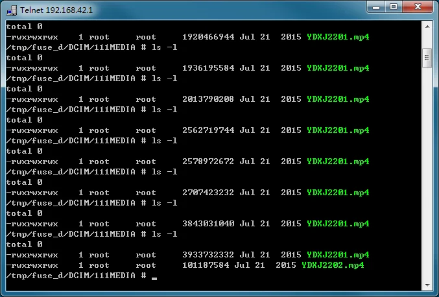Click the first 'total 0' line
439x297 pixels.
tap(25, 27)
